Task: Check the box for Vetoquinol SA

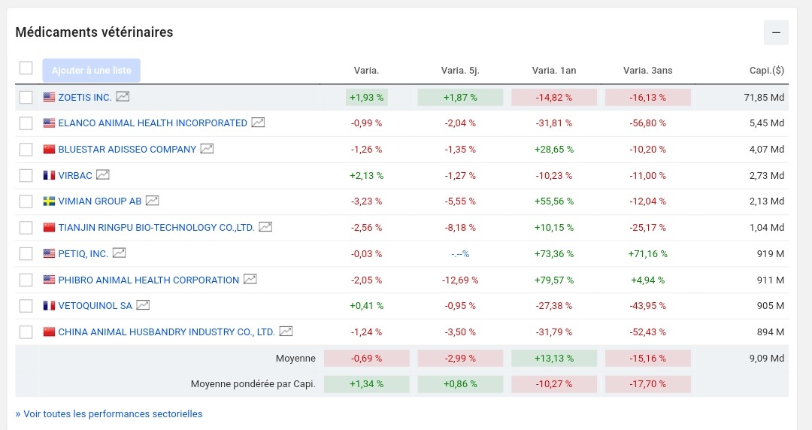Action: (26, 306)
